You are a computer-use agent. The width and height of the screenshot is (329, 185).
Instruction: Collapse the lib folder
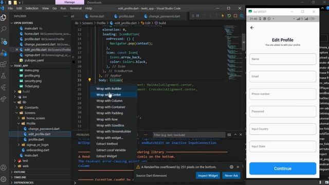point(15,102)
